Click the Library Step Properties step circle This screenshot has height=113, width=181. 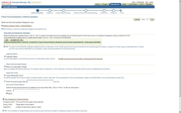pos(64,11)
